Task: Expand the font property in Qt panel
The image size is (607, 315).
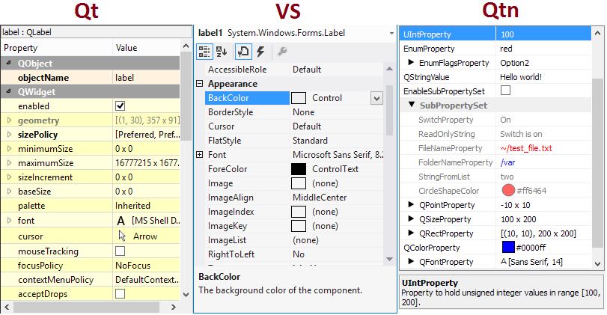Action: (9, 221)
